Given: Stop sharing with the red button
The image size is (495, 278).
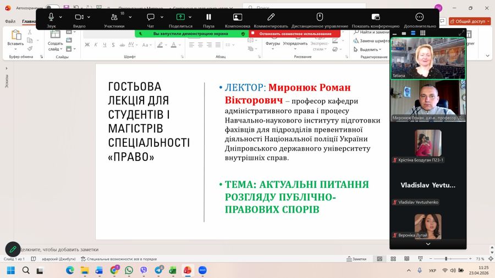Looking at the screenshot, I should point(294,34).
